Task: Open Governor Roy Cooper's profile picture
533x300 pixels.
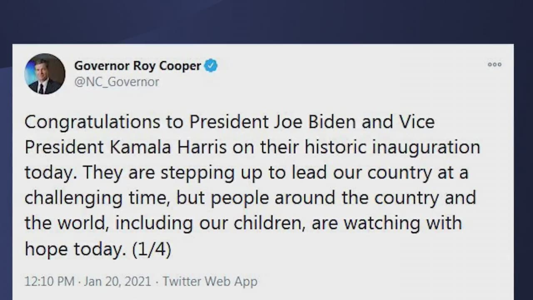Action: [45, 74]
